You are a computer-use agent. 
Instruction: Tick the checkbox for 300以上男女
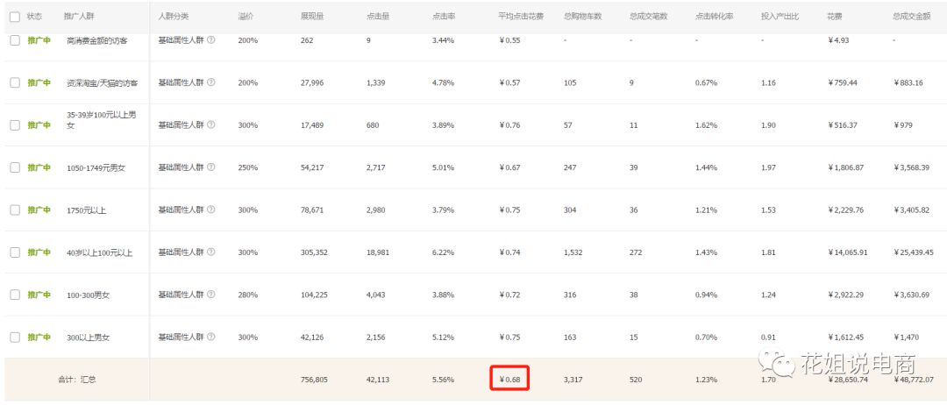tap(15, 337)
